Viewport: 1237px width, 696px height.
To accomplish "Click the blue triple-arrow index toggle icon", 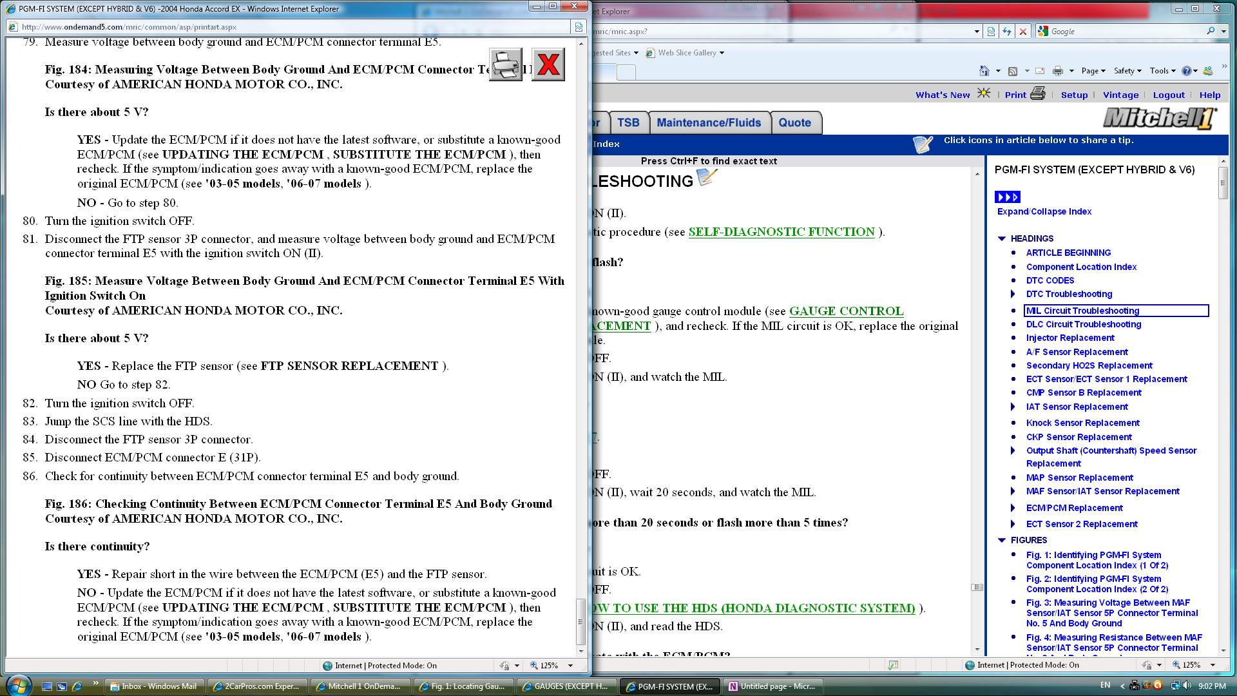I will pos(1008,197).
